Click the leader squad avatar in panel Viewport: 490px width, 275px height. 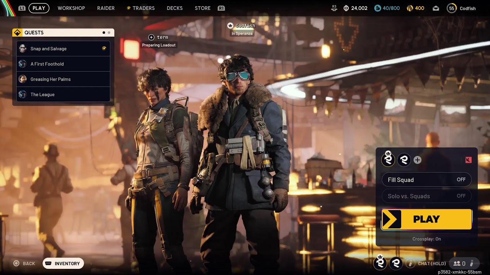(x=388, y=160)
